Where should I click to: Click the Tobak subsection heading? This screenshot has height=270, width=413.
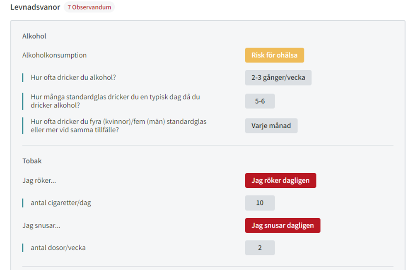pyautogui.click(x=32, y=161)
